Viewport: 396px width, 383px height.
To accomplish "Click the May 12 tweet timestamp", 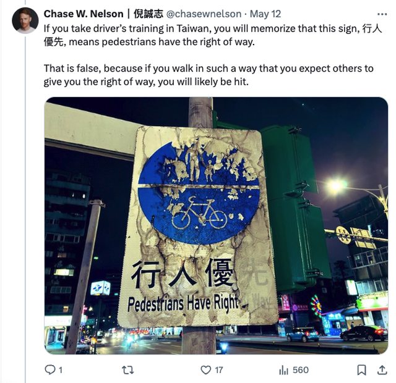I will coord(265,14).
